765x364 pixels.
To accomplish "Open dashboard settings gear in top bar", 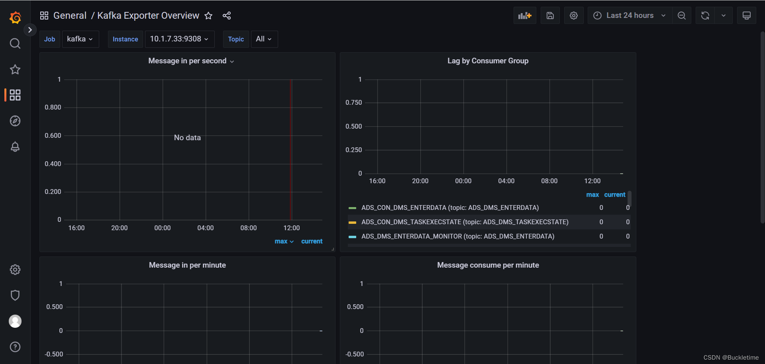I will pos(574,16).
